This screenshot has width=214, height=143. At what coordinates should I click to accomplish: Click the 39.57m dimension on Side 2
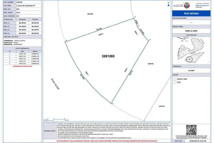(x=131, y=73)
